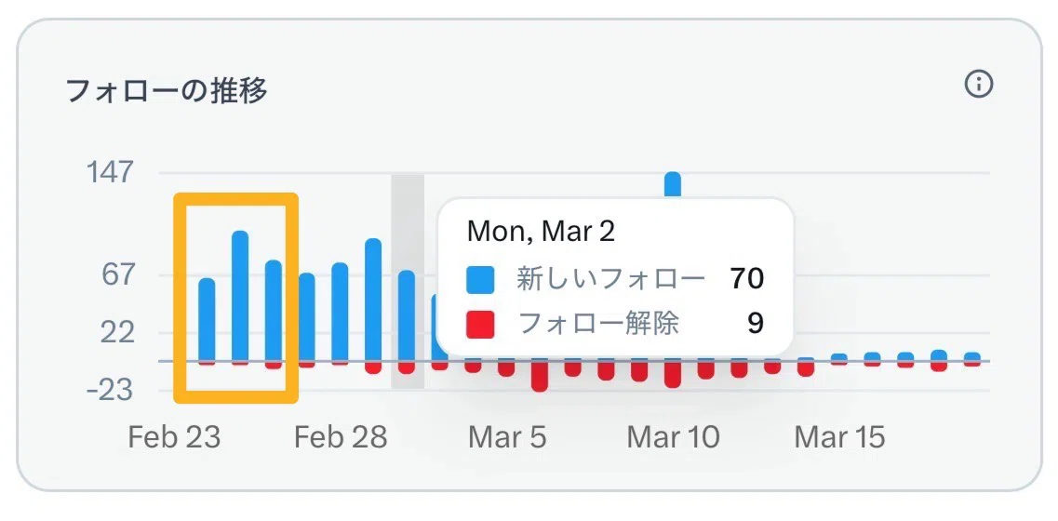The height and width of the screenshot is (521, 1058).
Task: Click the red フォロー解除 legend swatch
Action: (480, 325)
